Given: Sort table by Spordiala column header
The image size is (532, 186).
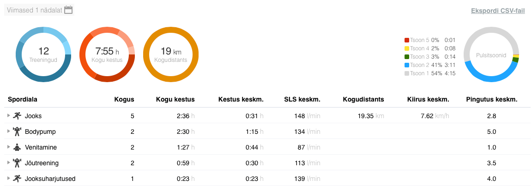Looking at the screenshot, I should [x=23, y=99].
